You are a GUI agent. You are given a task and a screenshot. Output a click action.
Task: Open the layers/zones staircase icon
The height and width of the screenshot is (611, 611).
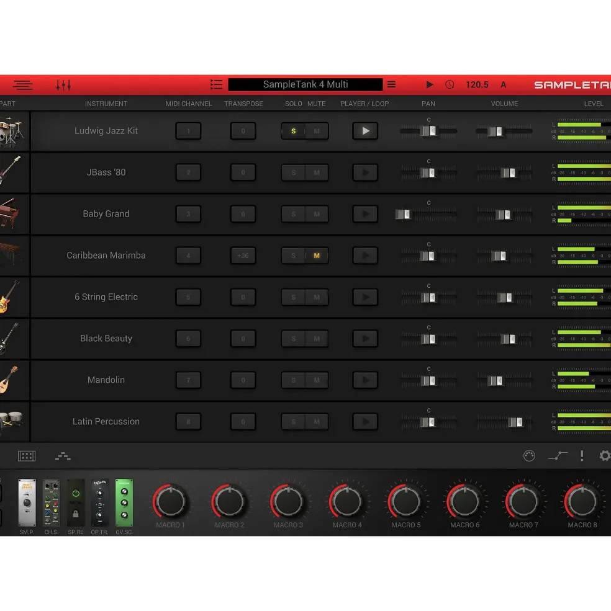[x=63, y=456]
